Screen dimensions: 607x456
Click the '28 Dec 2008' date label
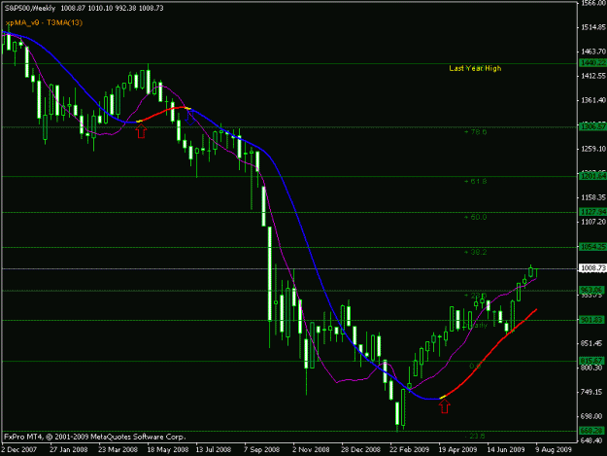click(360, 450)
